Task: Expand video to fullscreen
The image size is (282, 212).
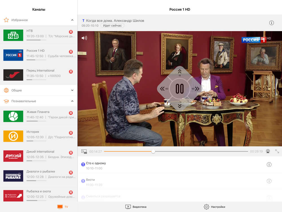Action: [277, 151]
